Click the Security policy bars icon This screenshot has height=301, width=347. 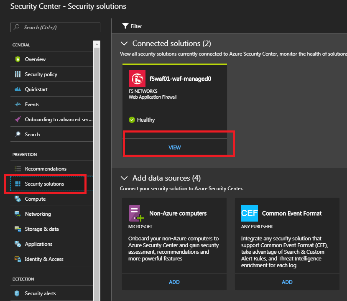(x=18, y=74)
